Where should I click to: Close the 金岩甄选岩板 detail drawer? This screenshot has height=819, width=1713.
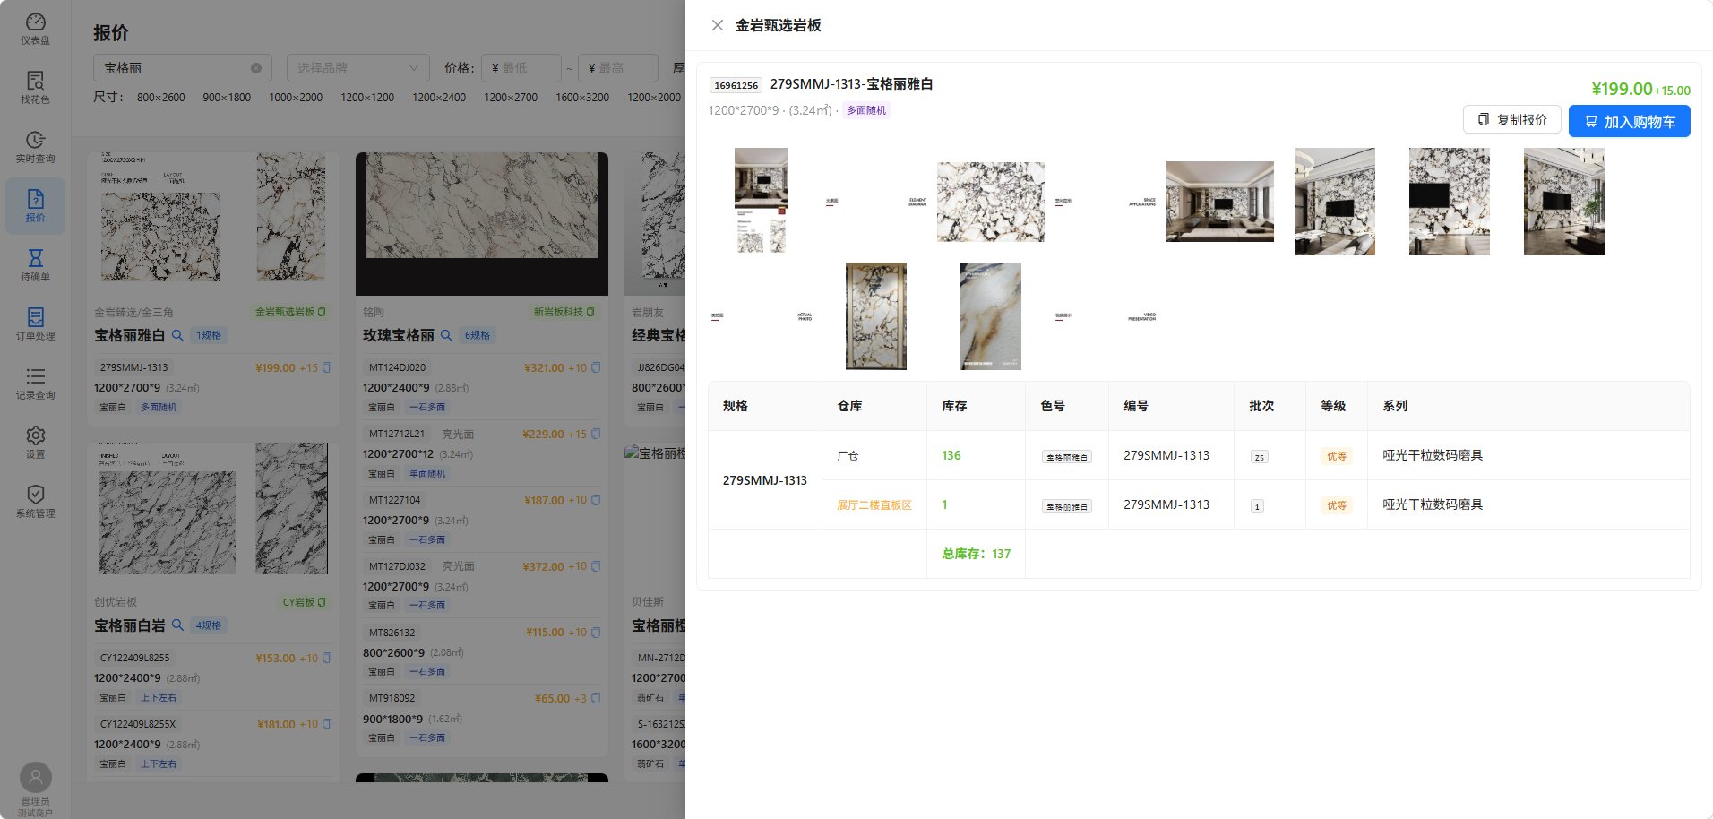pyautogui.click(x=717, y=25)
